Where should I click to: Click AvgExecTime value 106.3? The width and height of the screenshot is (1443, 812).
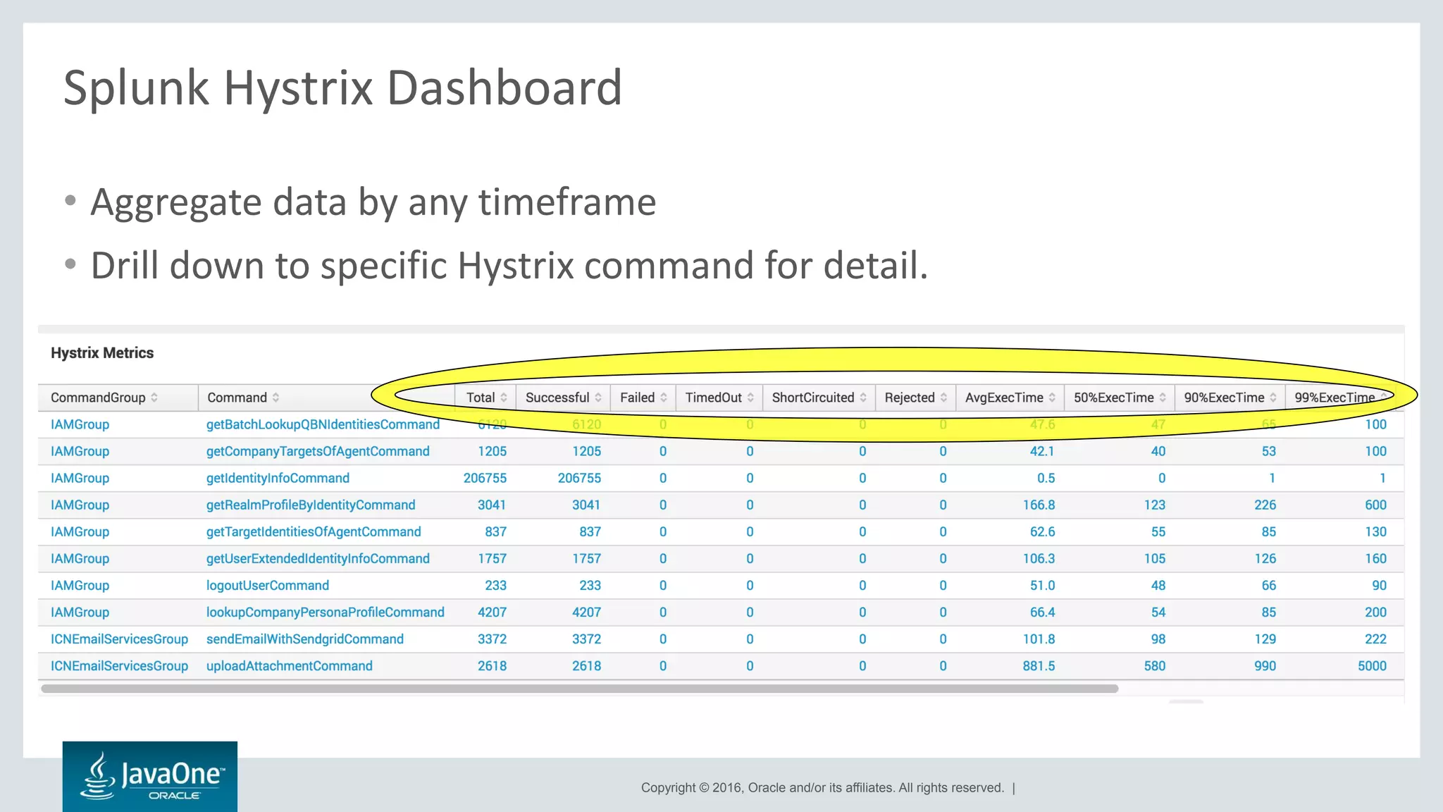(1039, 558)
